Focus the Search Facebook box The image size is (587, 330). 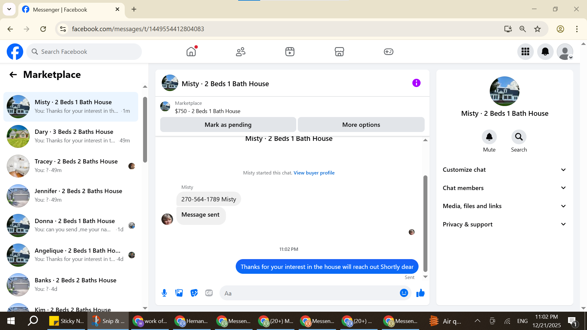tap(84, 52)
